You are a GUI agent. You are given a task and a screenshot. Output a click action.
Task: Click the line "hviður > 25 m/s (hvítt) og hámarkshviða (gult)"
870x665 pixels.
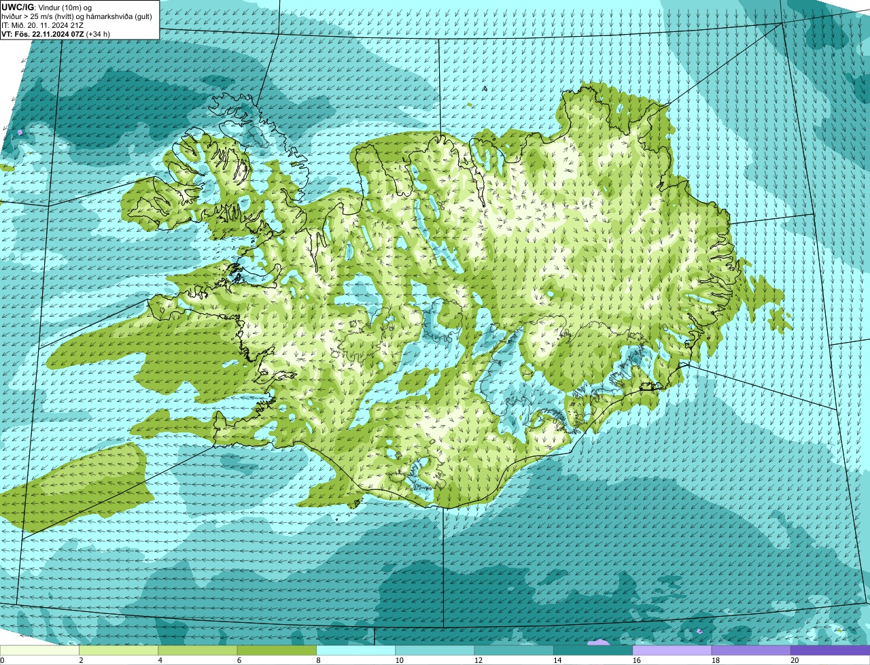click(77, 16)
